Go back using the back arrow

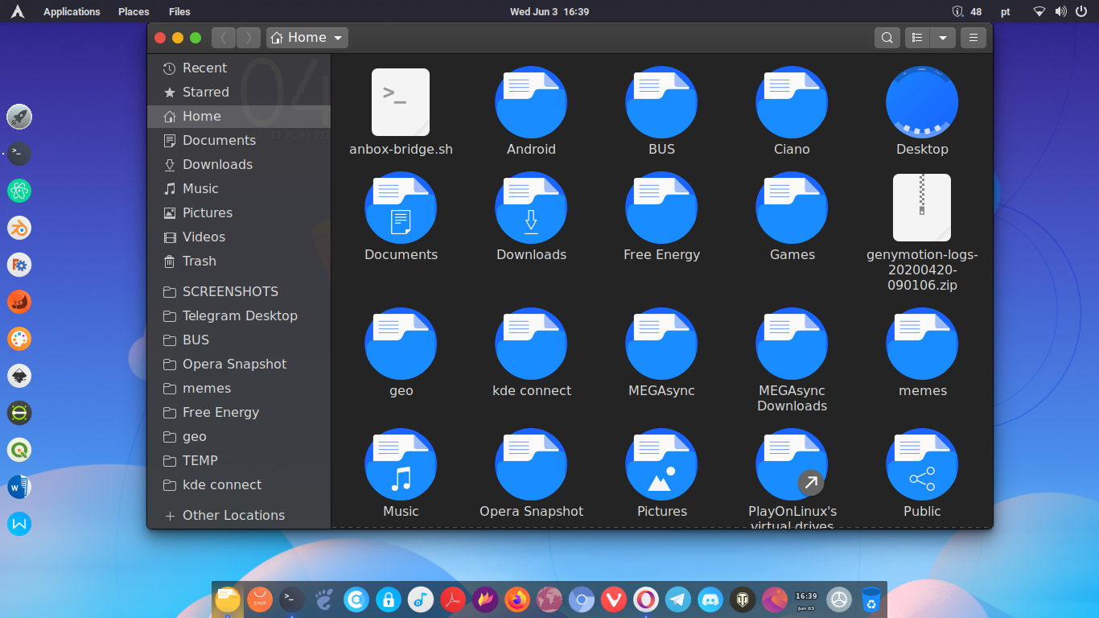(x=224, y=38)
